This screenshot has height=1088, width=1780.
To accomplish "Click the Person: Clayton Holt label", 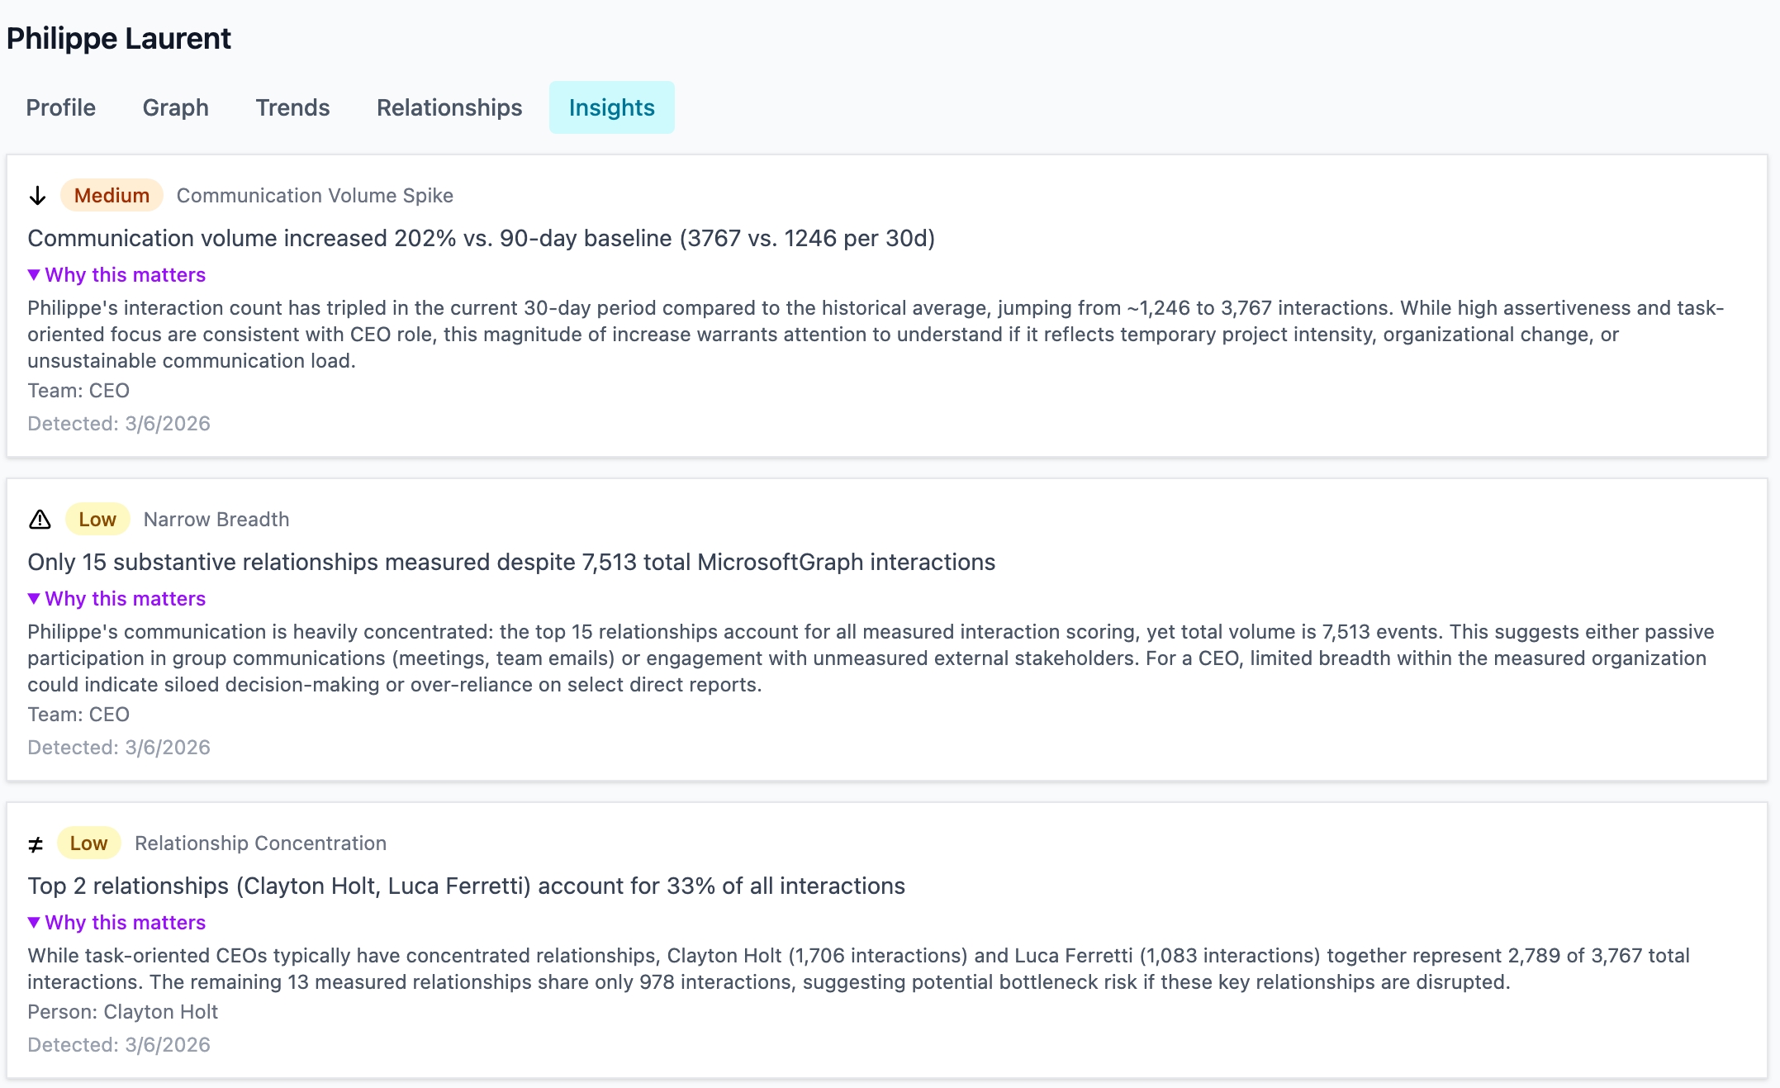I will tap(122, 1012).
